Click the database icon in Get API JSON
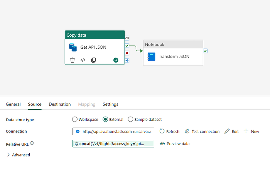This screenshot has height=173, width=270. 73,47
